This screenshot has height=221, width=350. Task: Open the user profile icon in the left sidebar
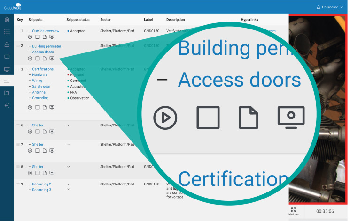pyautogui.click(x=7, y=44)
